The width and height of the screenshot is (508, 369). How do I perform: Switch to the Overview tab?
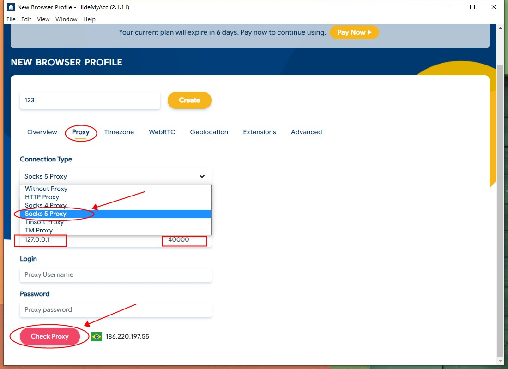point(42,132)
